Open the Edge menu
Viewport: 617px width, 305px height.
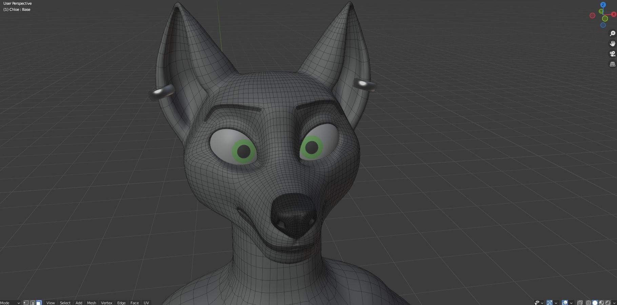pos(121,303)
